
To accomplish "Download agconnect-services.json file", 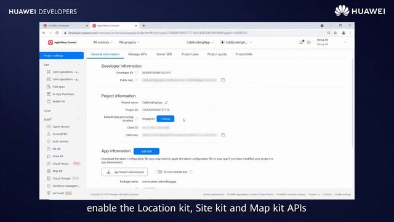I will click(x=124, y=172).
